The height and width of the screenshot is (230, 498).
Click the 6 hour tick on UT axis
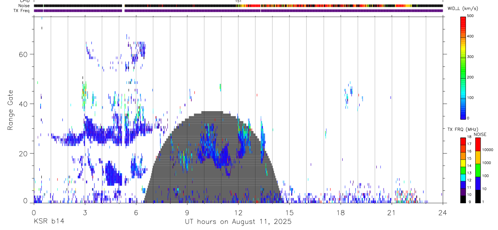pos(136,212)
